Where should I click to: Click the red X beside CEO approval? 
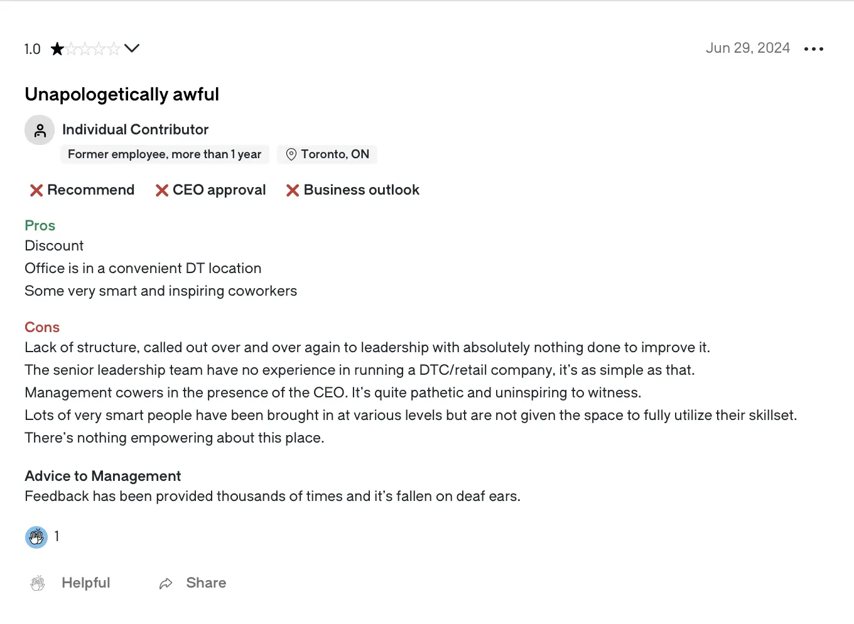[x=162, y=190]
